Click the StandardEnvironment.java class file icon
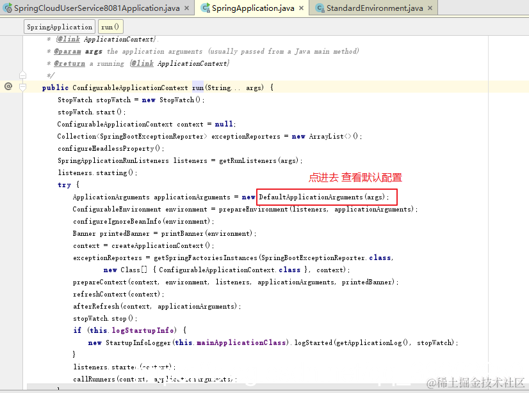Screen dimensions: 529x393 [x=320, y=8]
